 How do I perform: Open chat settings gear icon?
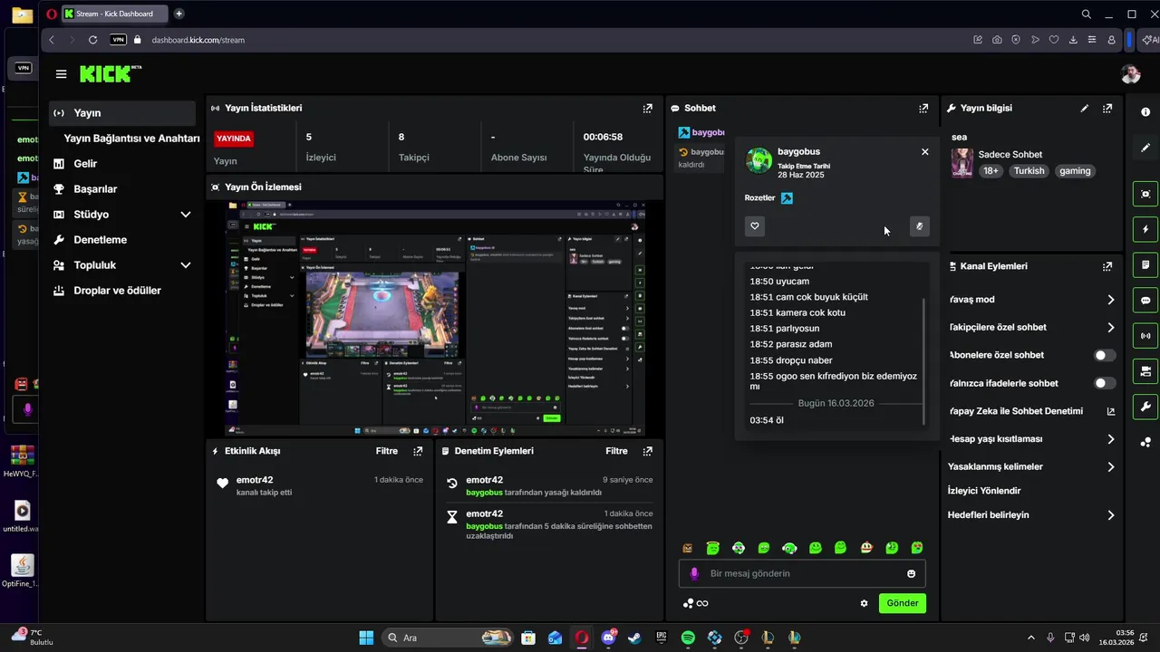pos(864,603)
